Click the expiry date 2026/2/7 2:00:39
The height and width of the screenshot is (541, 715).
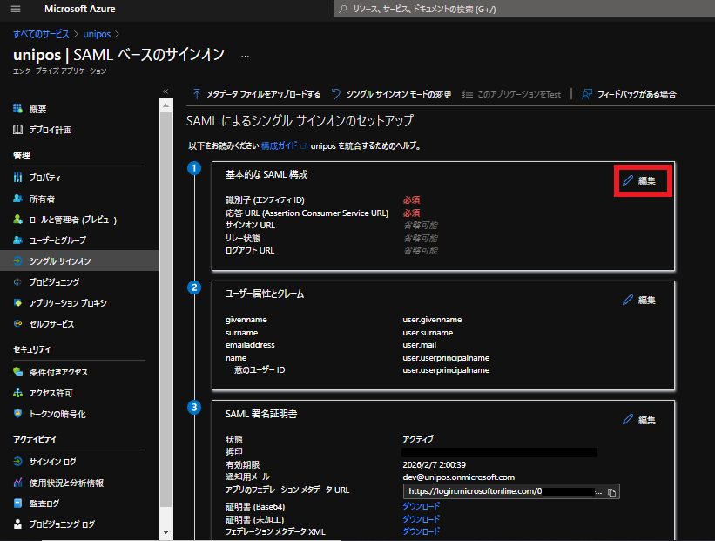[x=434, y=464]
